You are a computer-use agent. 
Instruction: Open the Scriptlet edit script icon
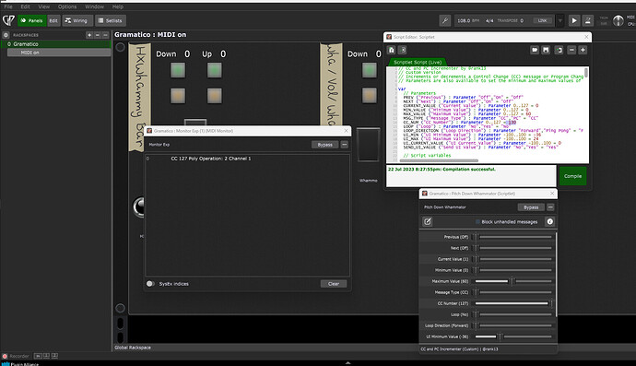428,221
